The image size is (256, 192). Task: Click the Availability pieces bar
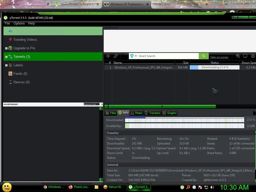point(184,126)
